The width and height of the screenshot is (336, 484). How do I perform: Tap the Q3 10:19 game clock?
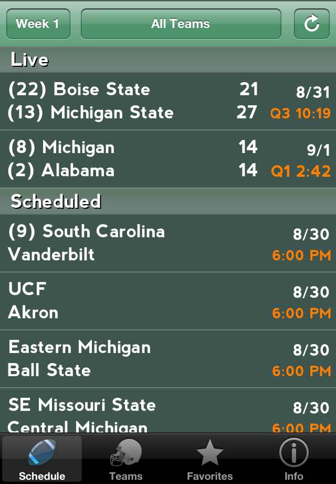[x=300, y=113]
